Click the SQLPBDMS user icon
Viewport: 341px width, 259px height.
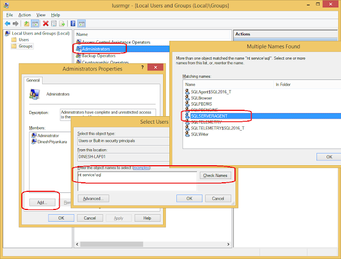click(187, 104)
